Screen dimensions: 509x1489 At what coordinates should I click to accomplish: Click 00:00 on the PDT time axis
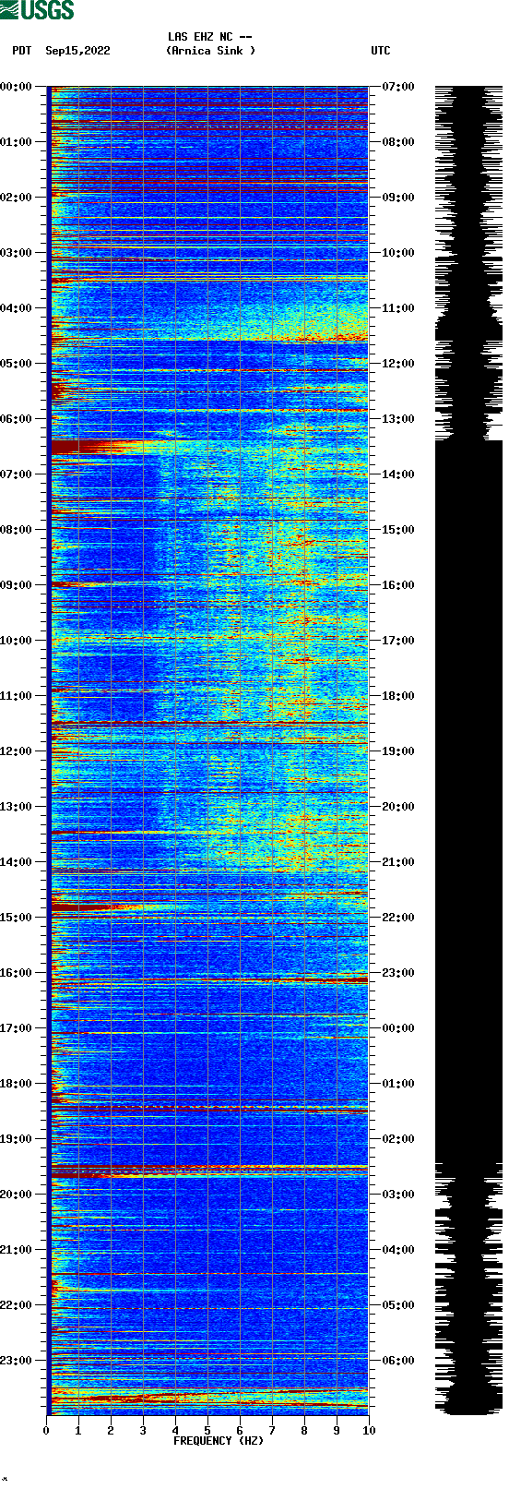17,87
